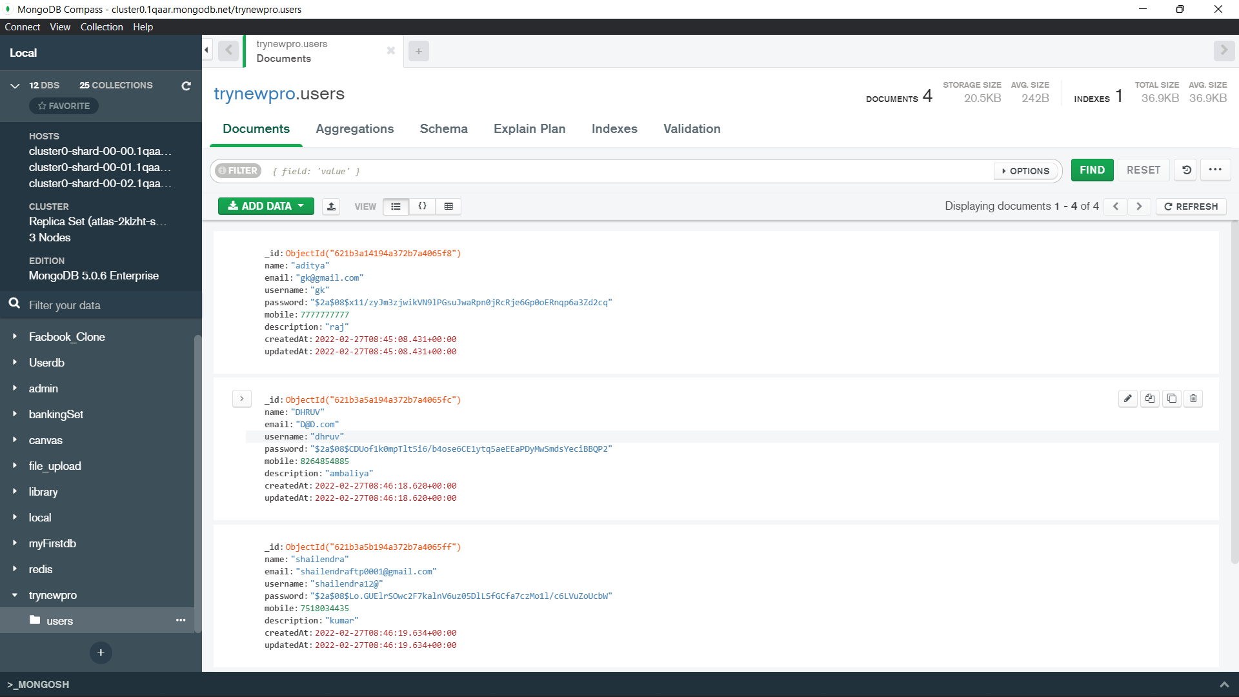Viewport: 1239px width, 697px height.
Task: Open the export collection icon
Action: click(x=331, y=207)
